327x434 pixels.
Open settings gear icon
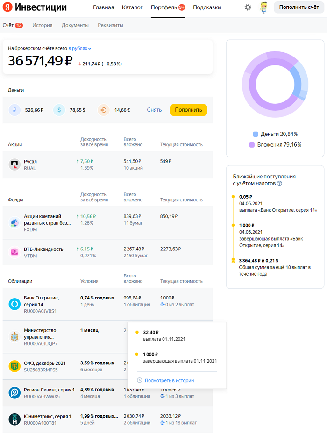point(248,7)
